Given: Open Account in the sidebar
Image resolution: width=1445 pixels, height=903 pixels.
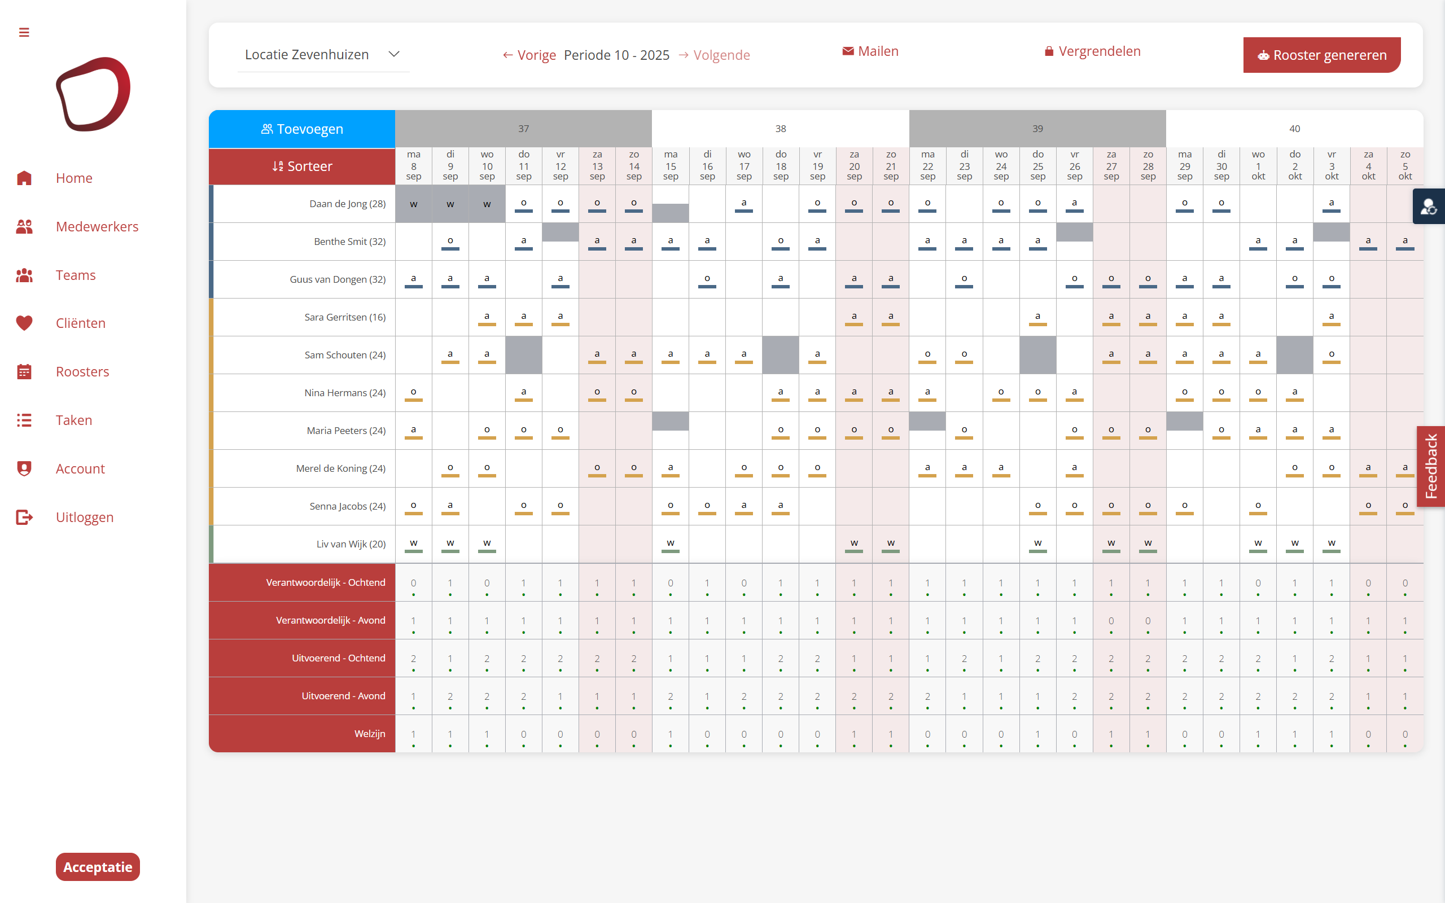Looking at the screenshot, I should pos(80,468).
